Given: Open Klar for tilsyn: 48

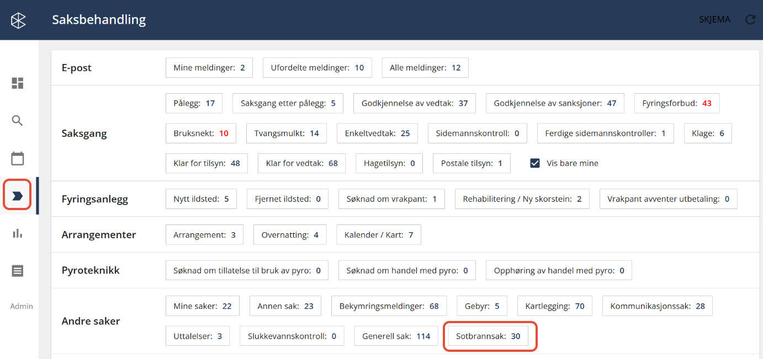Looking at the screenshot, I should (206, 163).
